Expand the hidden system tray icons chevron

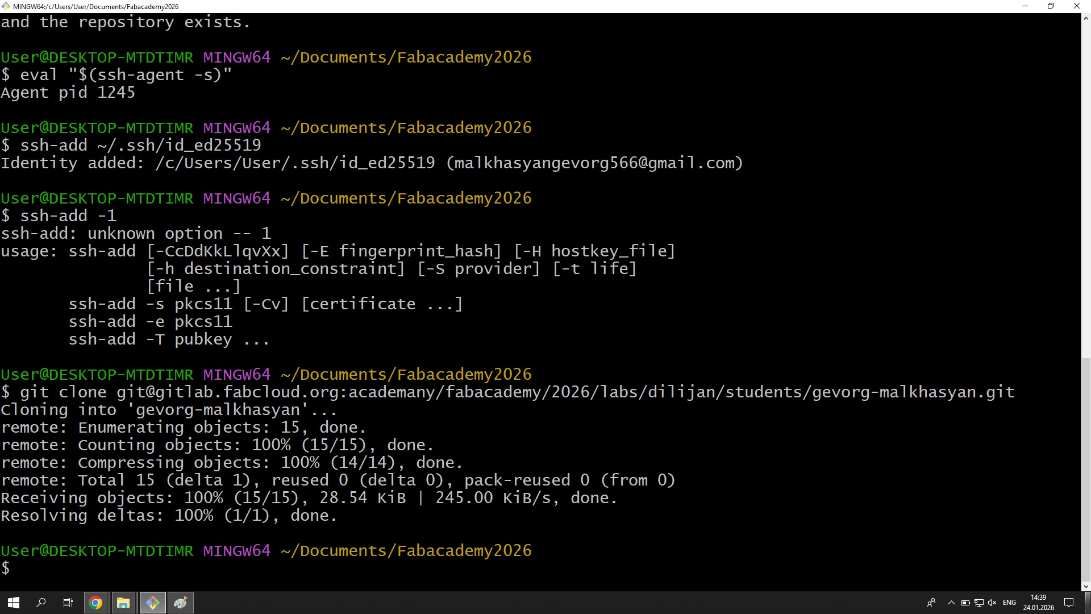951,603
